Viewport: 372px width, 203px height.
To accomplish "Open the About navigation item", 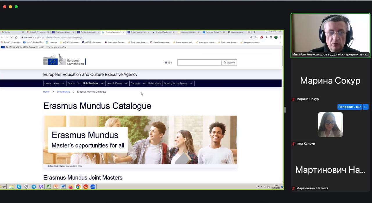I will pyautogui.click(x=56, y=83).
